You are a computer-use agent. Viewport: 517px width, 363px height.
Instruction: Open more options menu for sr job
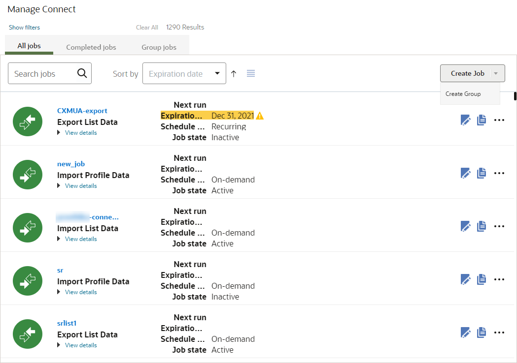[x=499, y=279]
